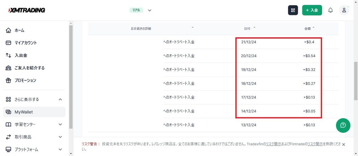Dismiss the risk warning banner
Image resolution: width=358 pixels, height=156 pixels.
point(343,145)
